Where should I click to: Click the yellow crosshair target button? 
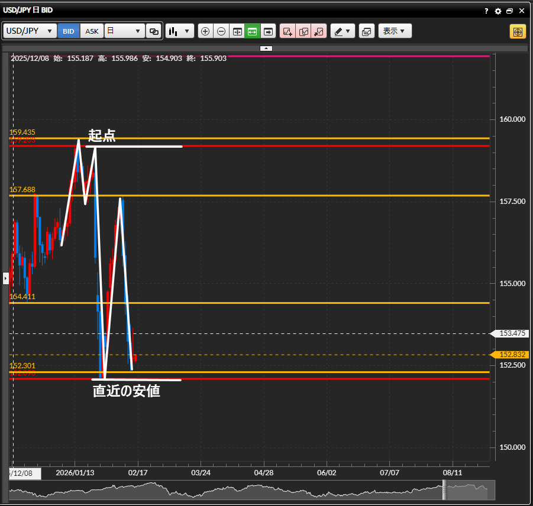pyautogui.click(x=518, y=31)
